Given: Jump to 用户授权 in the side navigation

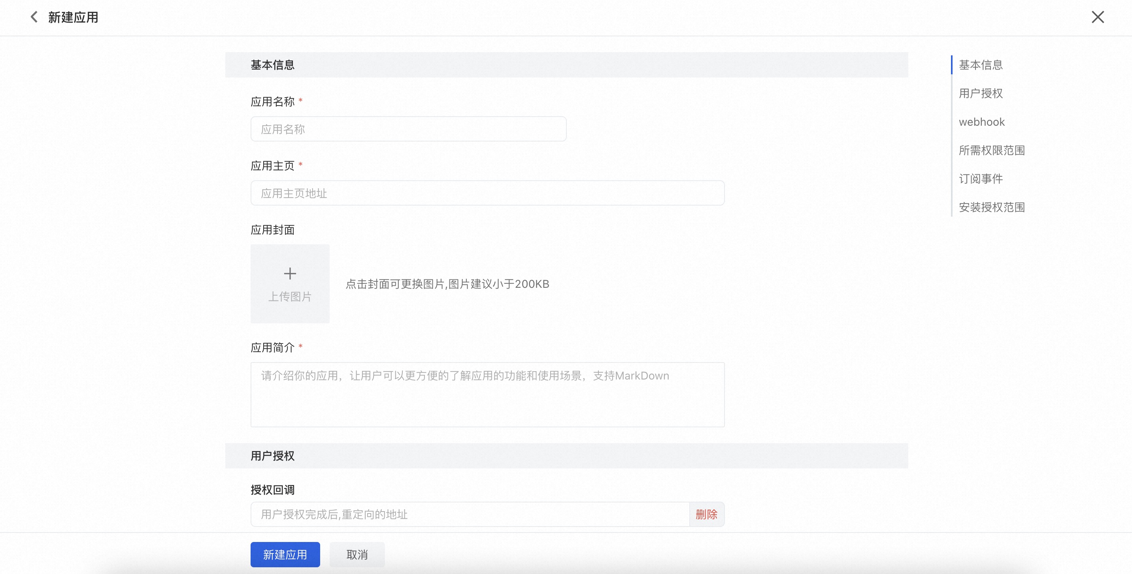Looking at the screenshot, I should pyautogui.click(x=980, y=93).
